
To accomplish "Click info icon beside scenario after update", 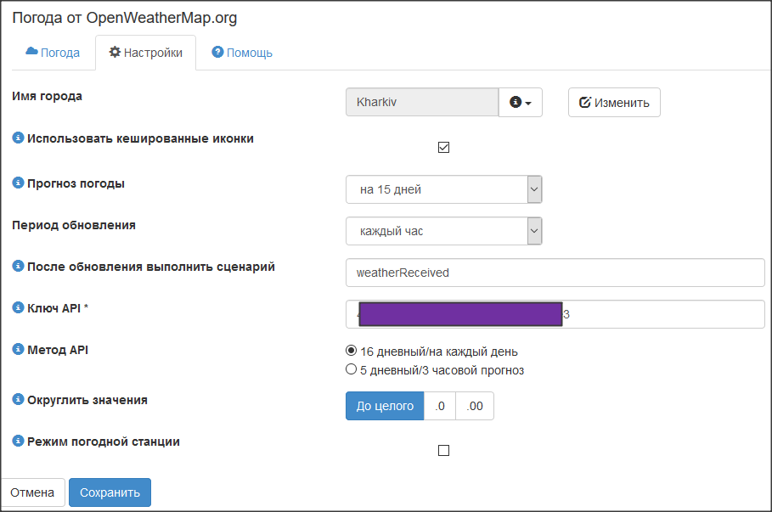I will [18, 266].
